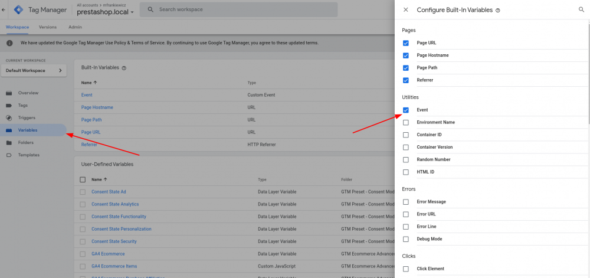The image size is (590, 278).
Task: Enable the Random Number checkbox
Action: tap(405, 159)
